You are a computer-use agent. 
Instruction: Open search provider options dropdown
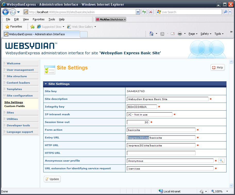pyautogui.click(x=230, y=12)
